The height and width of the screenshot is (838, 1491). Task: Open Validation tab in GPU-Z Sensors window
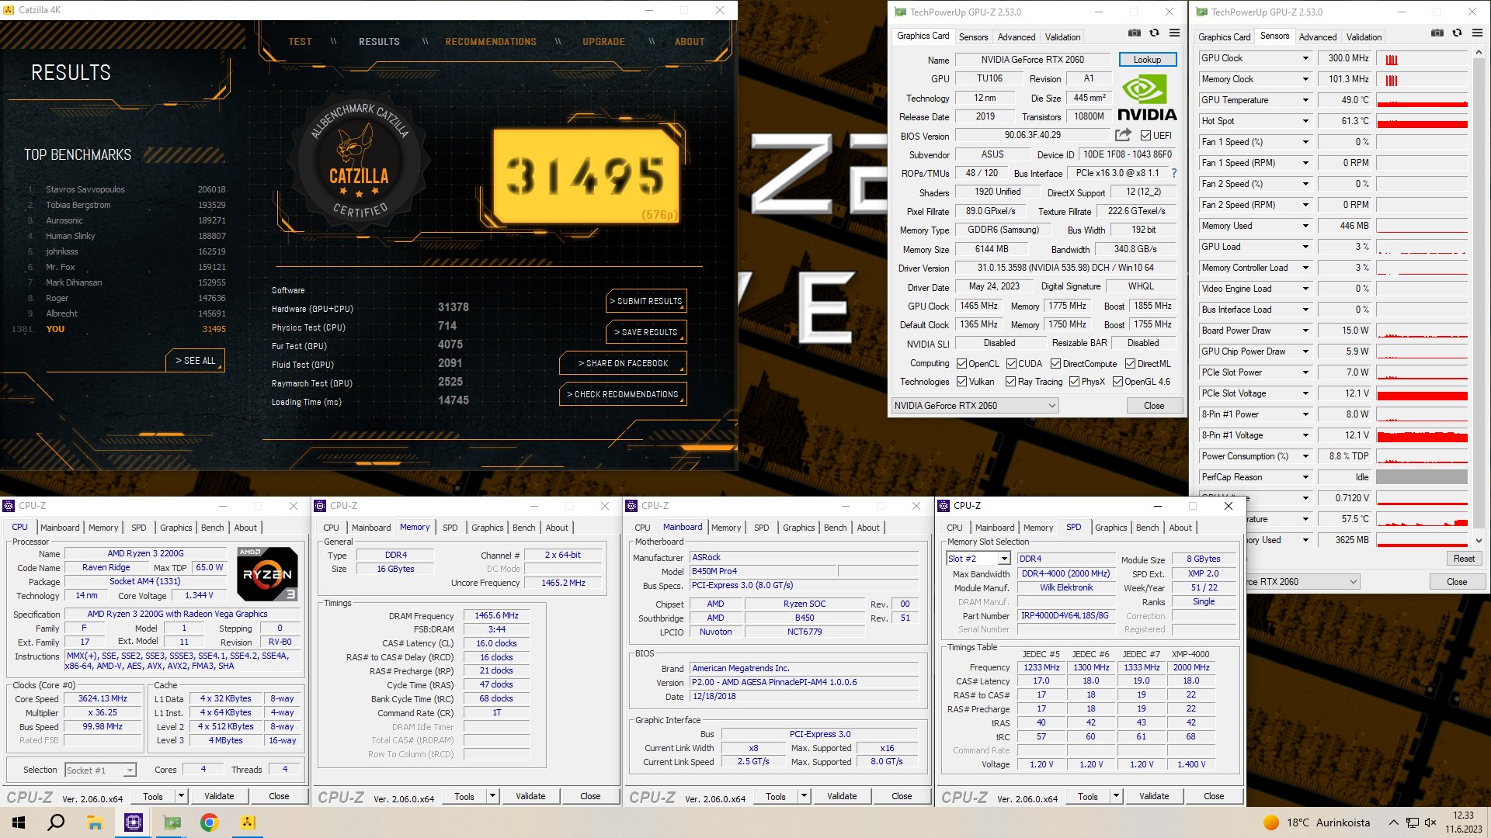click(1364, 36)
